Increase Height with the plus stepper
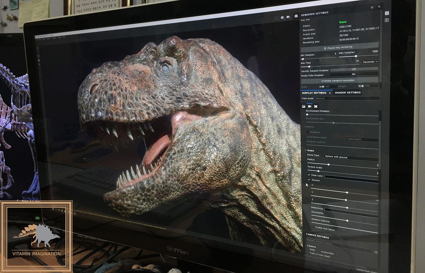This screenshot has height=273, width=425. (362, 86)
